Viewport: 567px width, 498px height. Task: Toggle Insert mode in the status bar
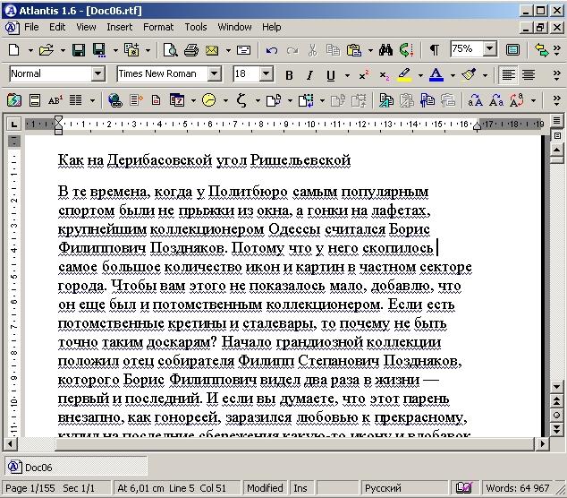click(300, 488)
